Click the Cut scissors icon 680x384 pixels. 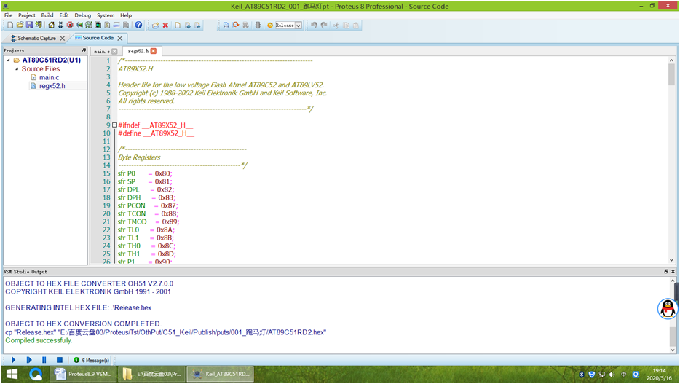point(336,26)
